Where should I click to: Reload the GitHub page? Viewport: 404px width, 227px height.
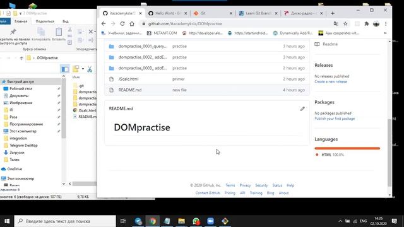point(122,24)
